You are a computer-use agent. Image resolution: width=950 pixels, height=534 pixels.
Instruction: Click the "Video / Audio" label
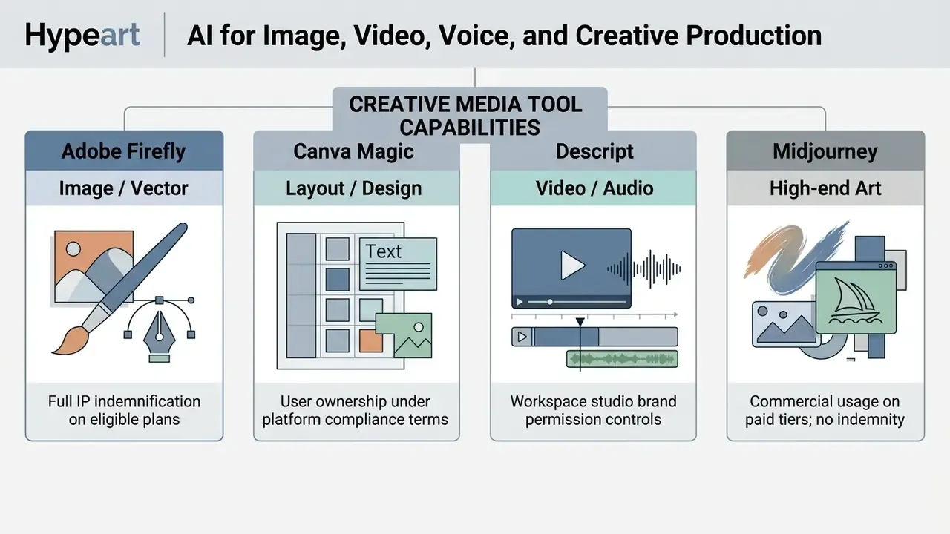tap(594, 188)
